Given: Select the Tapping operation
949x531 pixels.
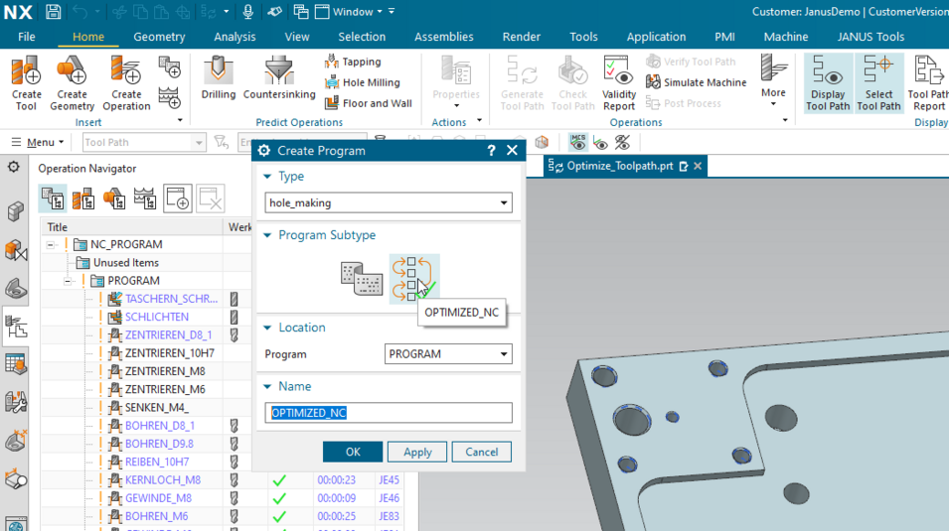Looking at the screenshot, I should (353, 62).
